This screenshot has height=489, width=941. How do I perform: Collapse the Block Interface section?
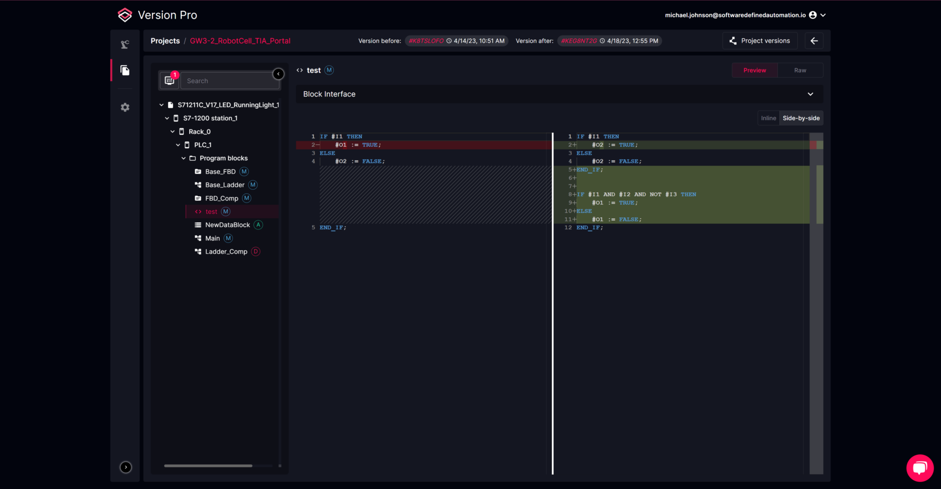[x=810, y=94]
